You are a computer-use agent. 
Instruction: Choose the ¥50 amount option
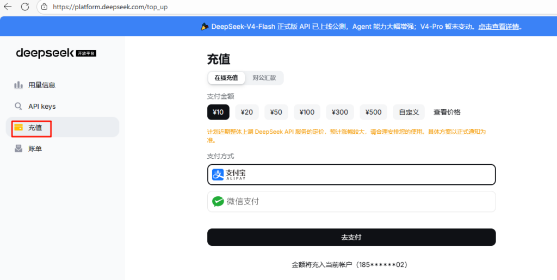pyautogui.click(x=276, y=112)
